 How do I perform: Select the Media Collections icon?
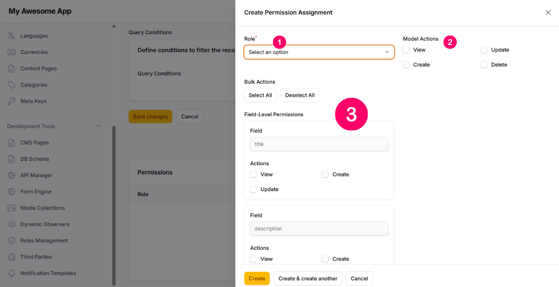11,208
